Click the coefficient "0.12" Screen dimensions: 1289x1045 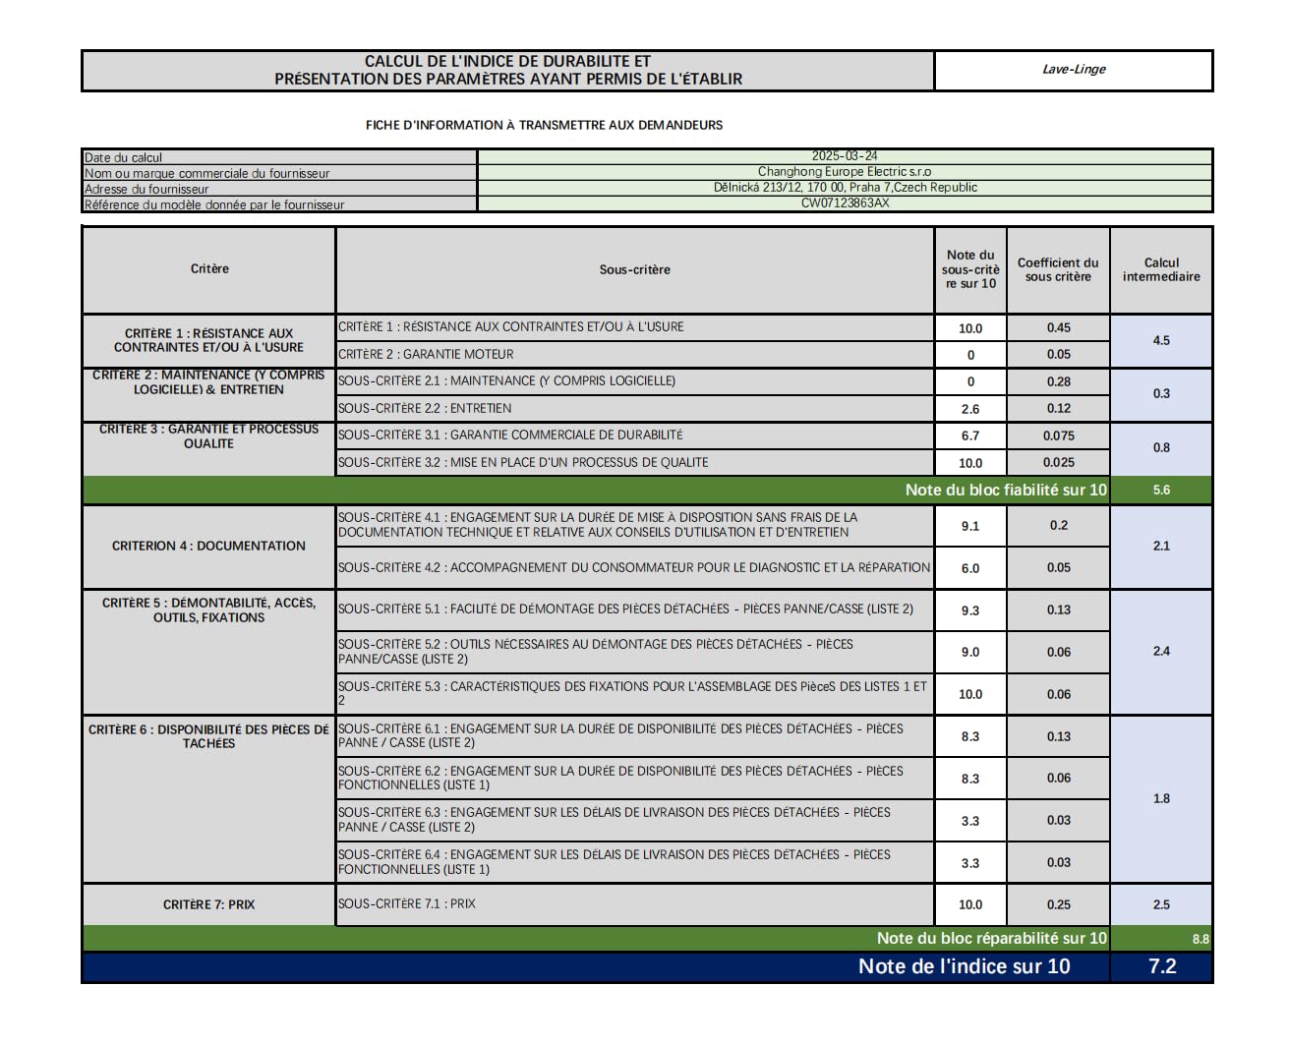click(x=1059, y=408)
